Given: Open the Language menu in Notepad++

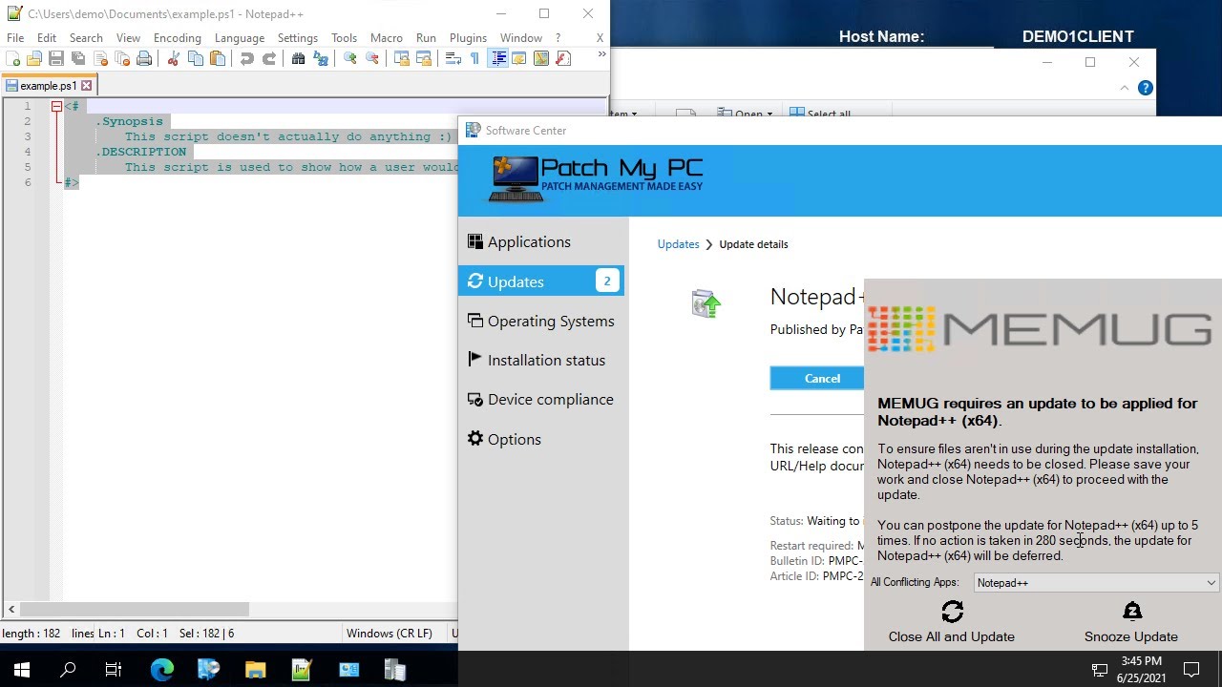Looking at the screenshot, I should pyautogui.click(x=240, y=38).
